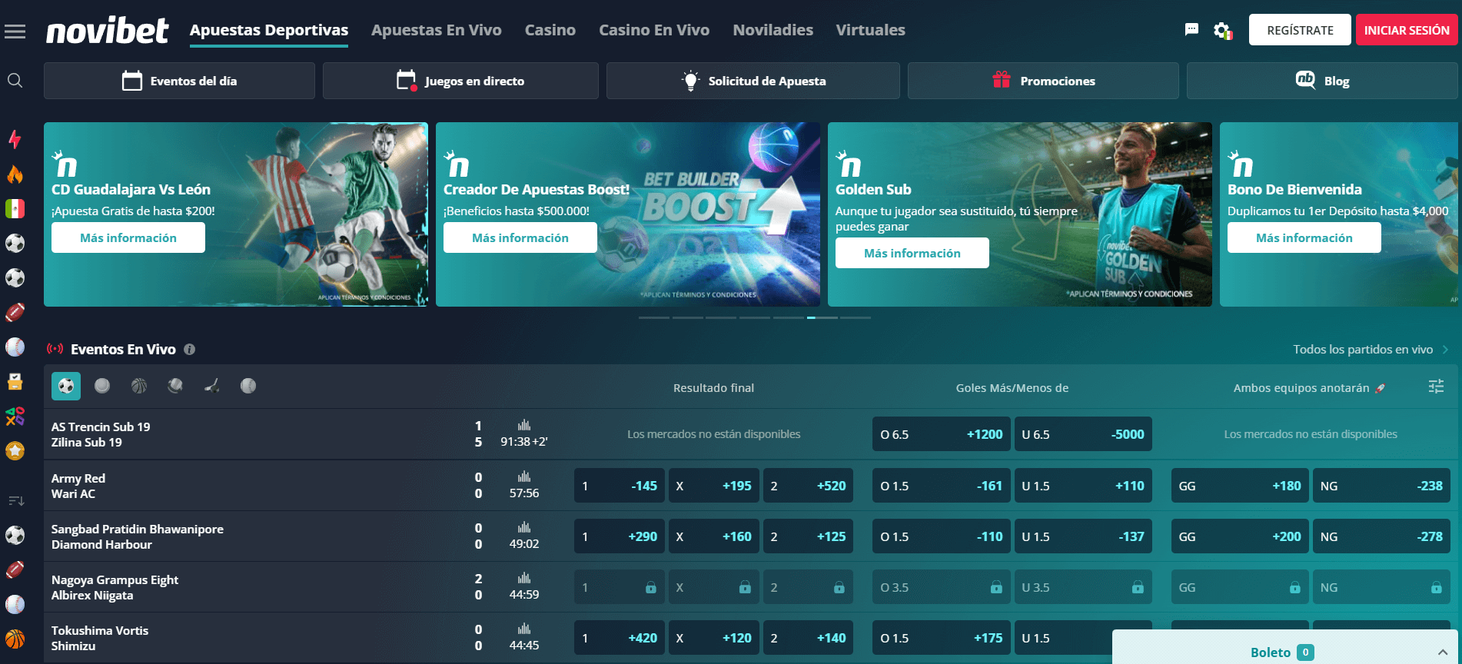Open Nagoya Grampus Eight vs Albirex Niigata match
This screenshot has height=664, width=1462.
[x=115, y=587]
